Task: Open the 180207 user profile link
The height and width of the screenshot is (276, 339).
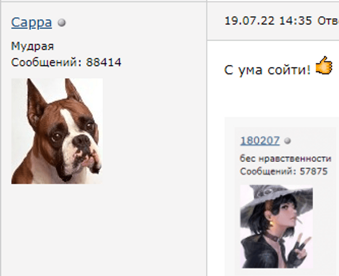Action: pyautogui.click(x=260, y=141)
